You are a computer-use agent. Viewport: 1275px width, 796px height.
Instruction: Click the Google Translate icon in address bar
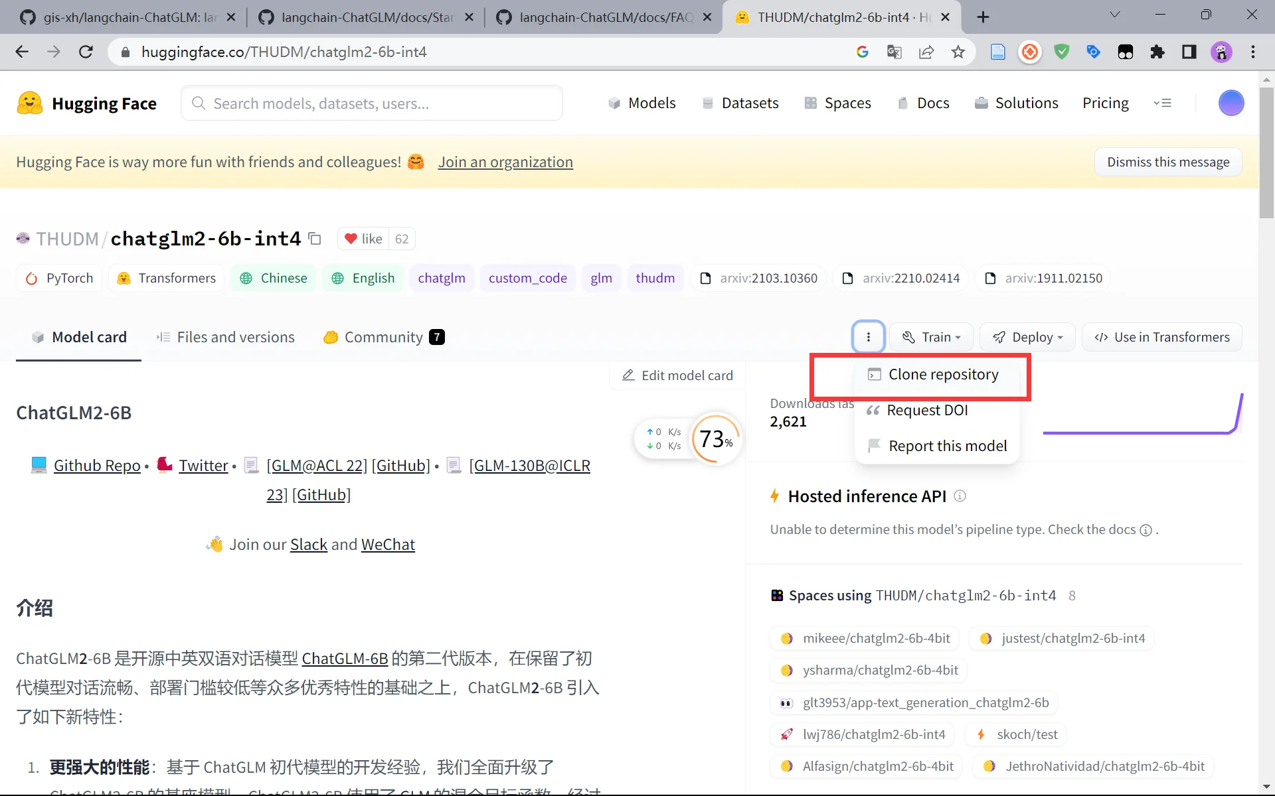894,52
